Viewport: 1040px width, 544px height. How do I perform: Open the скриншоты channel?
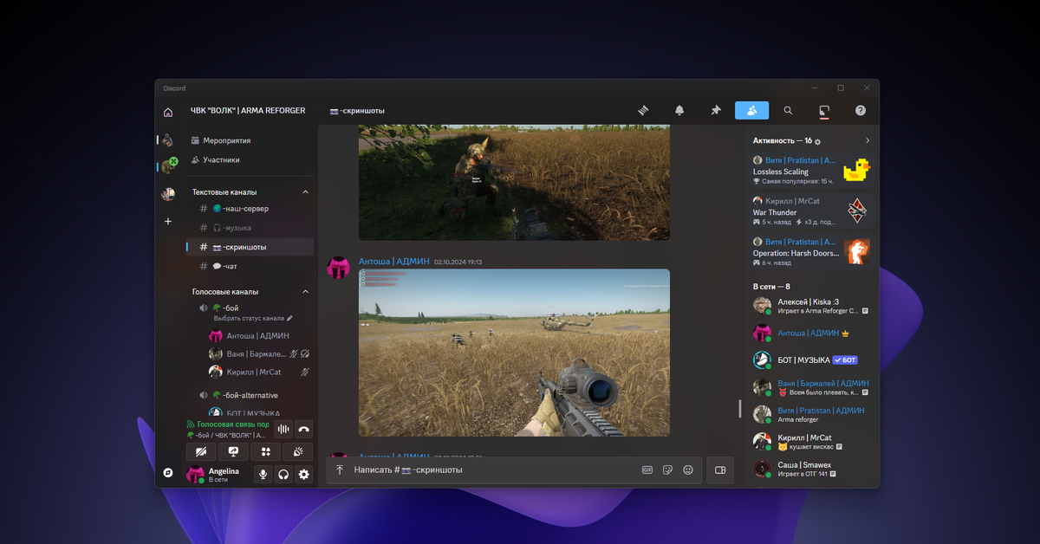249,246
